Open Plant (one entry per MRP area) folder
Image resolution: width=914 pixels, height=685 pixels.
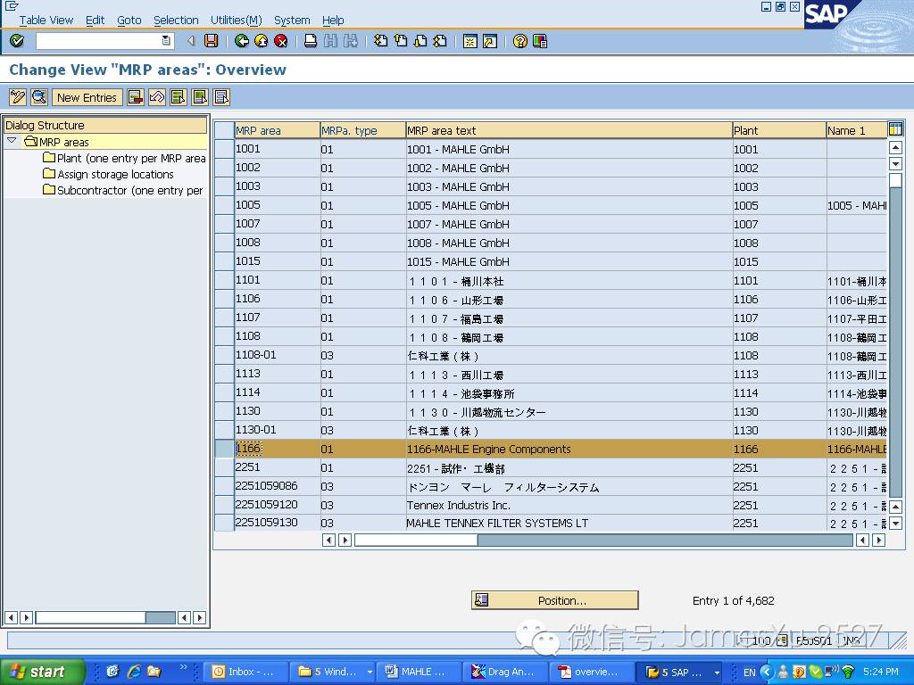coord(124,158)
